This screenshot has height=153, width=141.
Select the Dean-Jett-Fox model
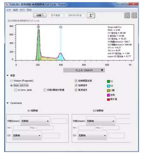(x=12, y=85)
